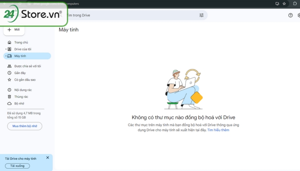Open search filter options icon

click(x=201, y=15)
